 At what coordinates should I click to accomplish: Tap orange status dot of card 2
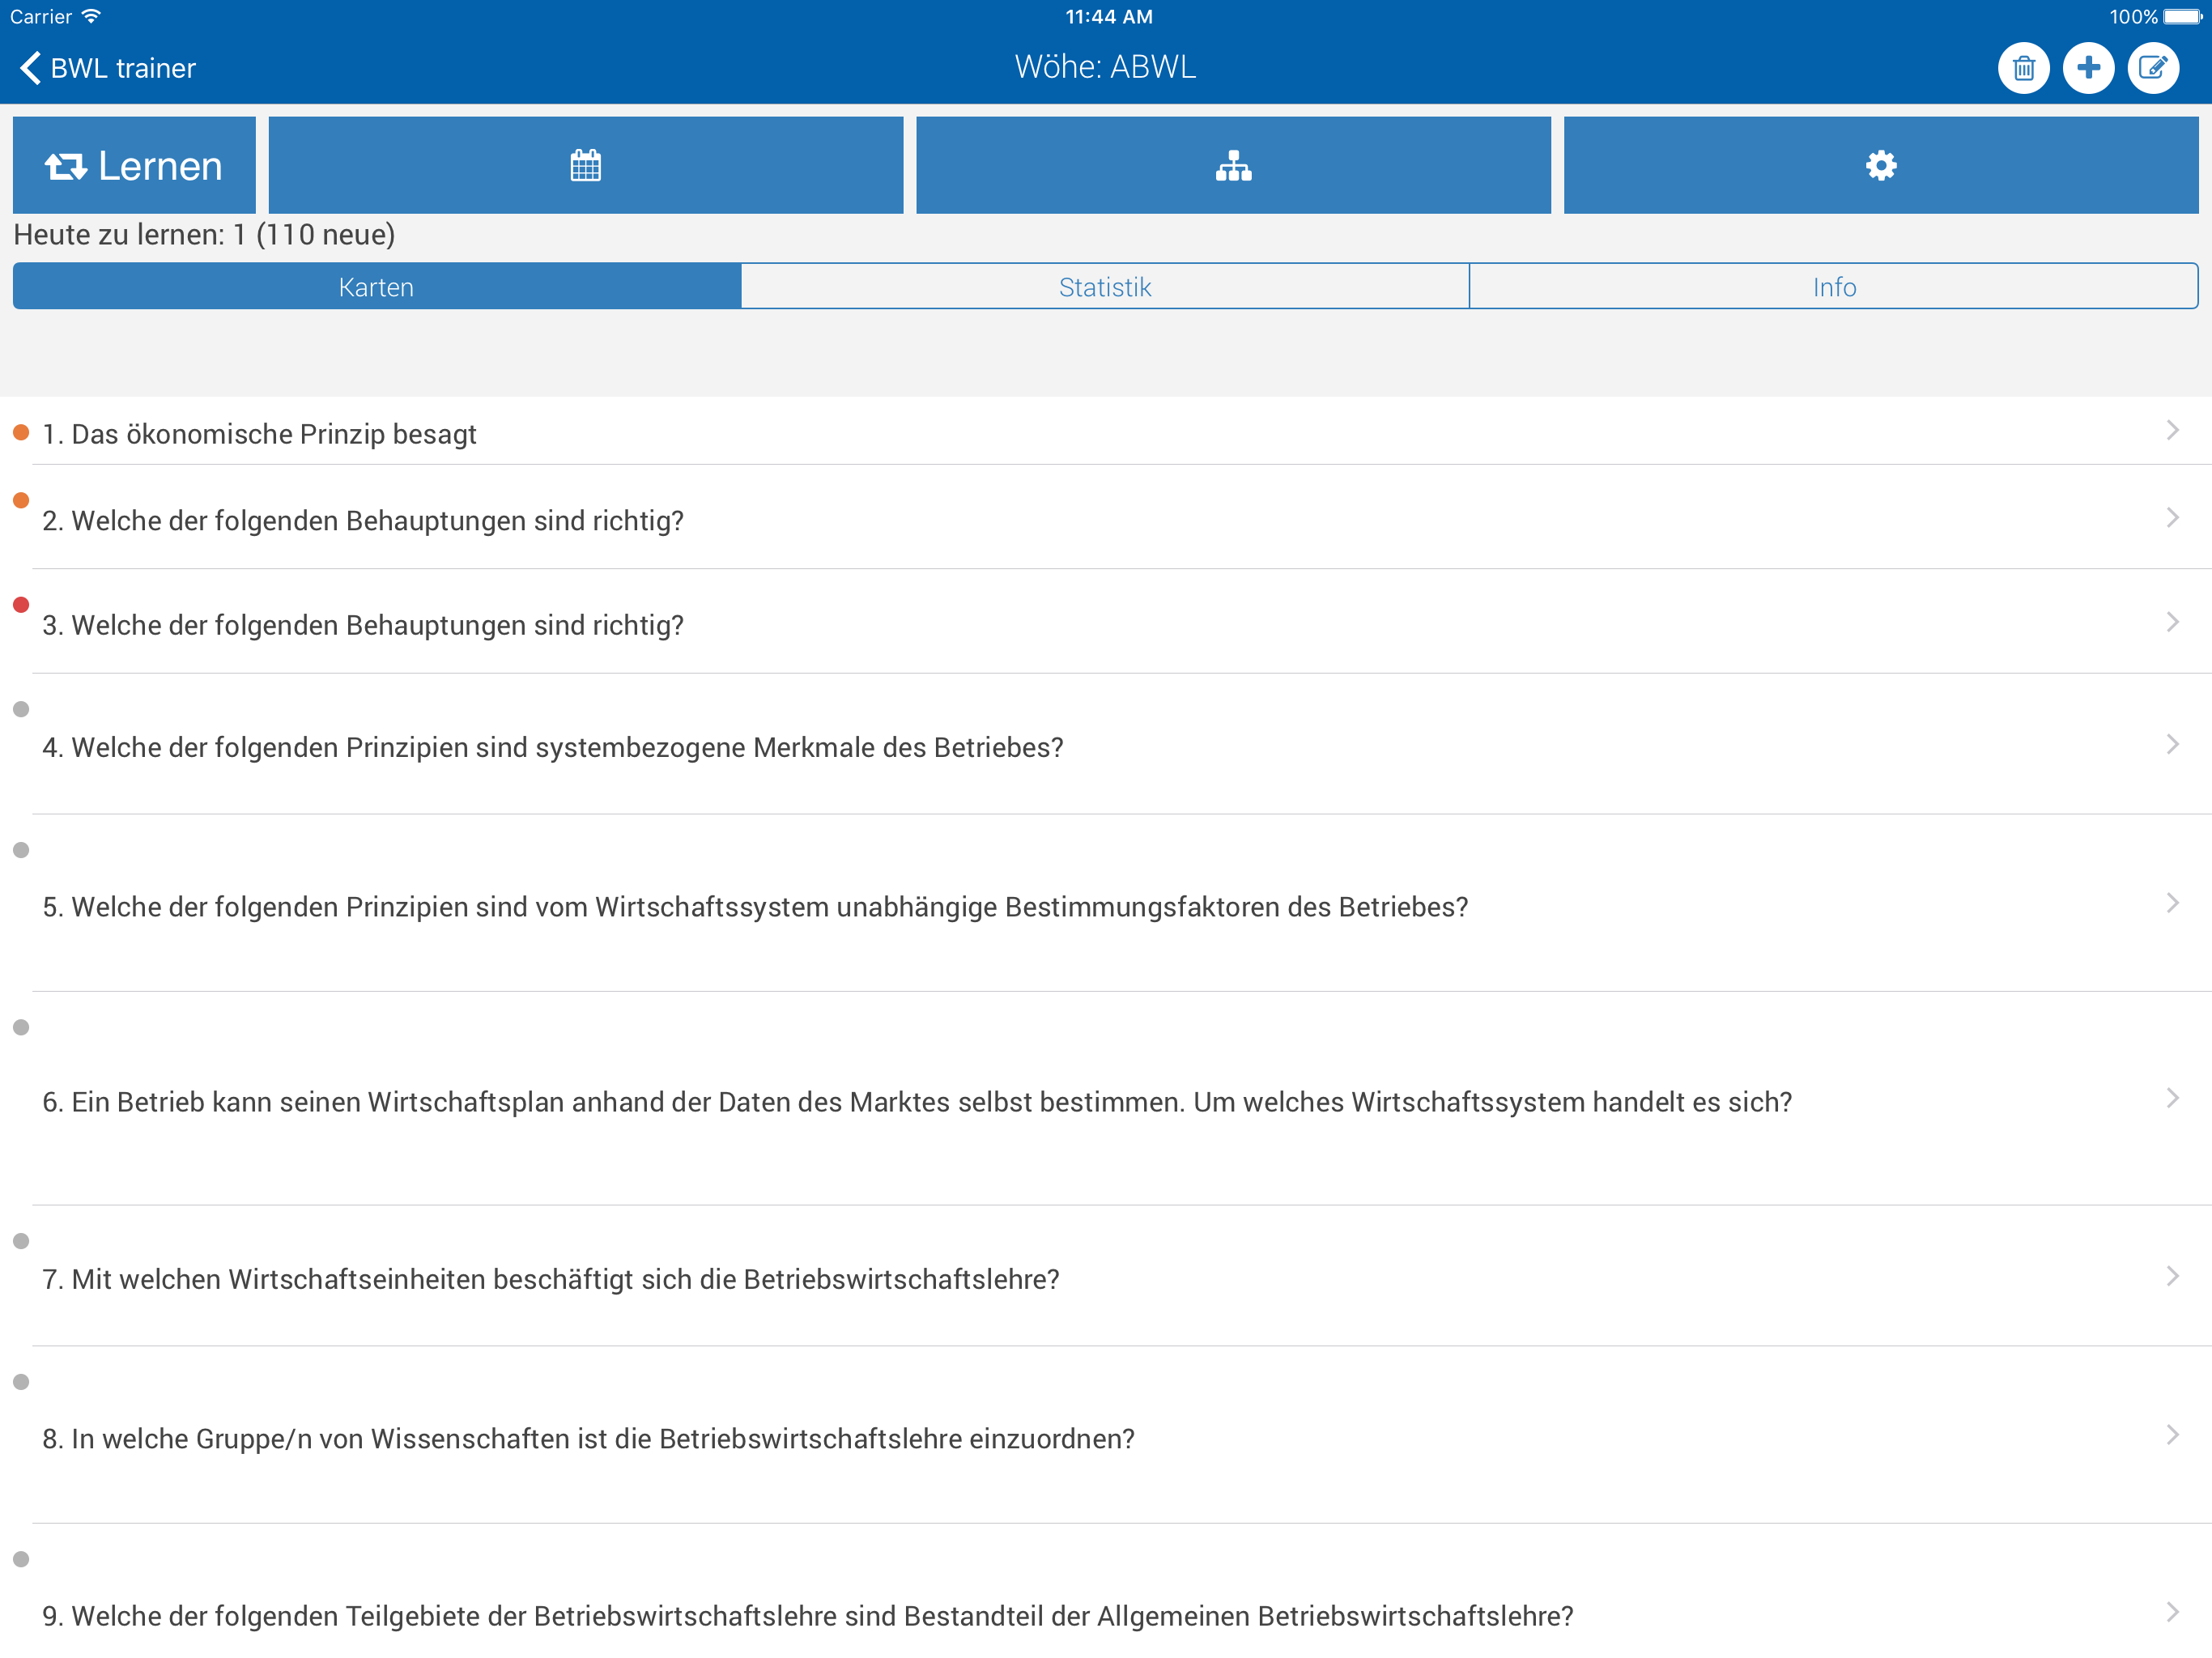coord(21,500)
